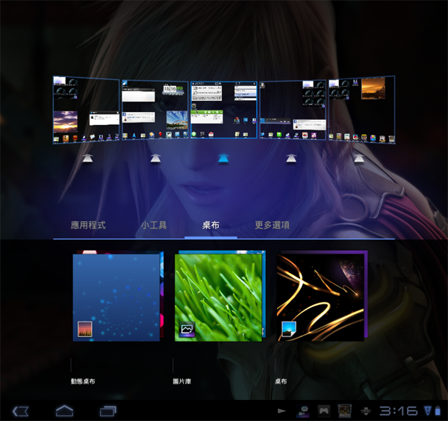Open the framed picture notification icon

(344, 411)
